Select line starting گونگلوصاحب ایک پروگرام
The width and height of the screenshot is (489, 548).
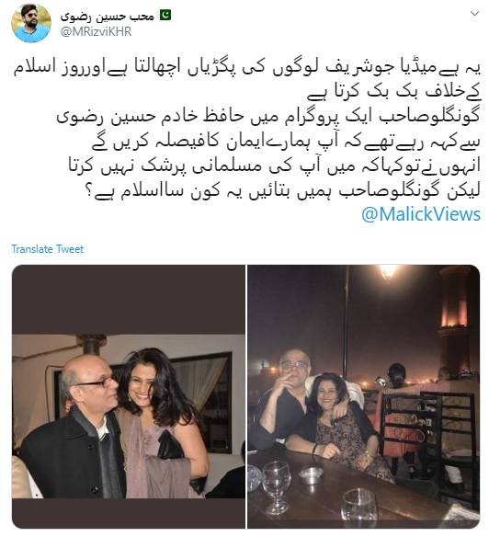(269, 117)
